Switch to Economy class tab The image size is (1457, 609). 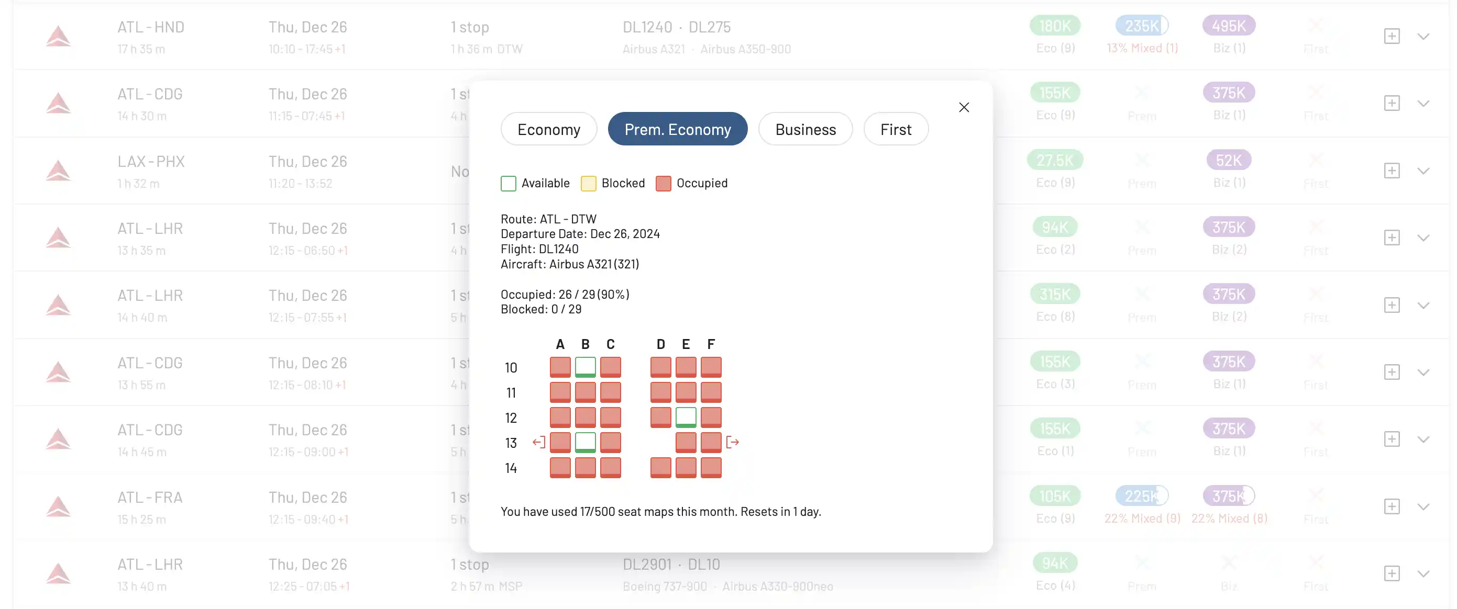548,128
